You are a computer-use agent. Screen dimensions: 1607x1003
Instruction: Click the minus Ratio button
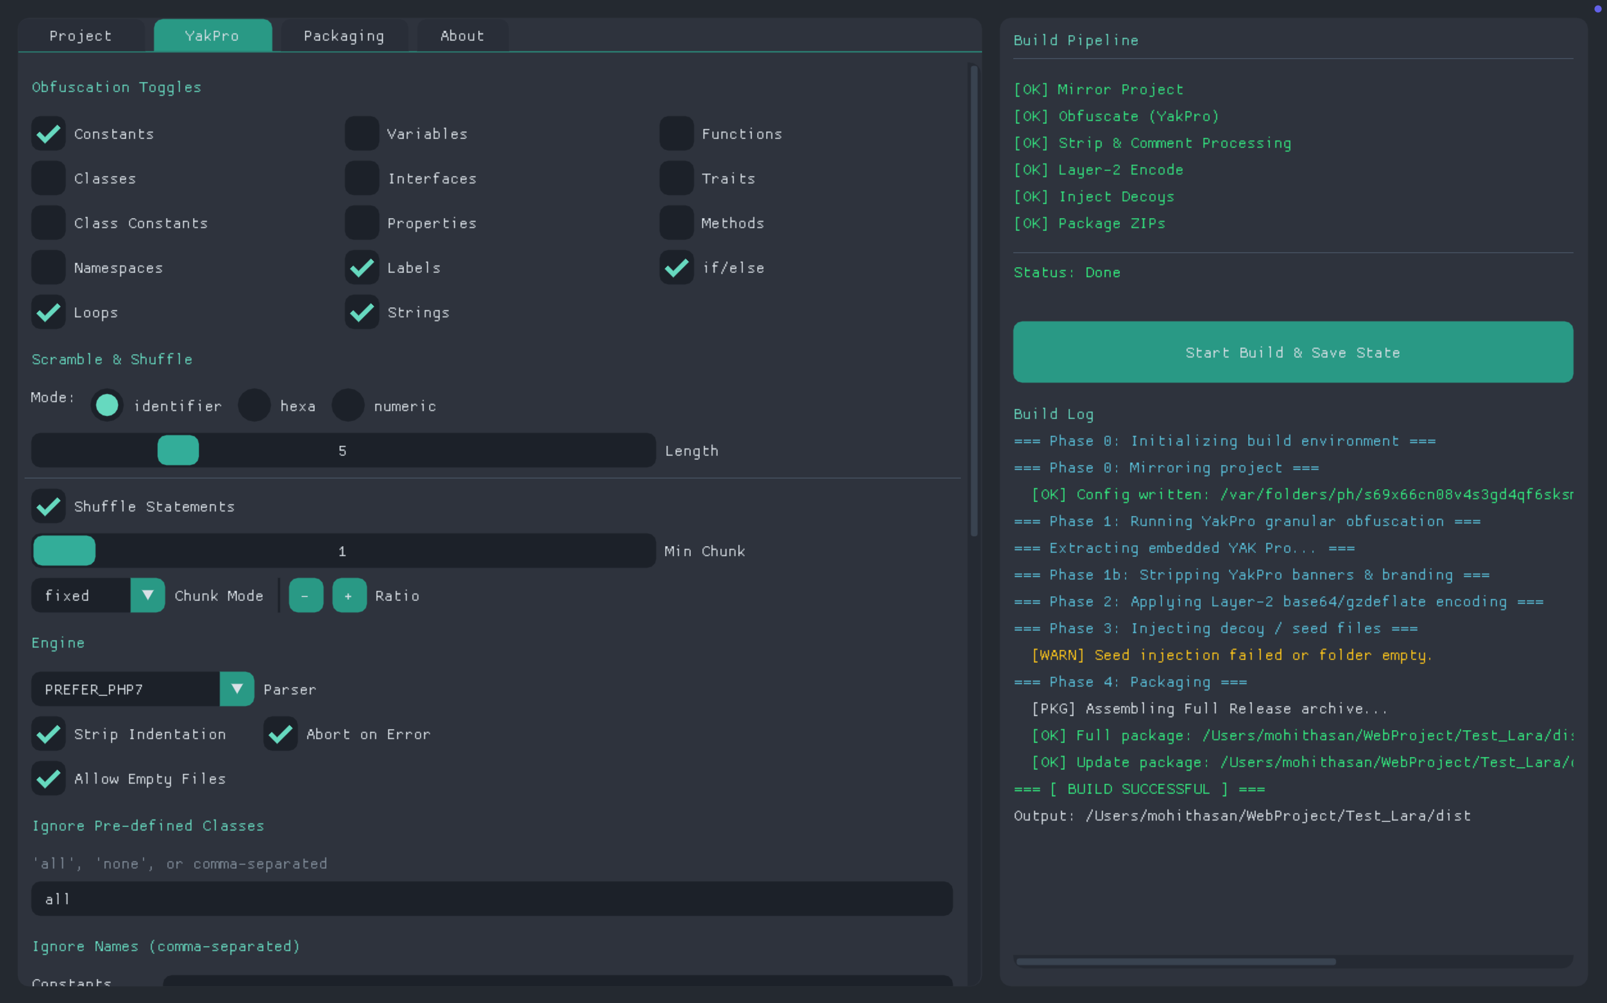pyautogui.click(x=306, y=595)
